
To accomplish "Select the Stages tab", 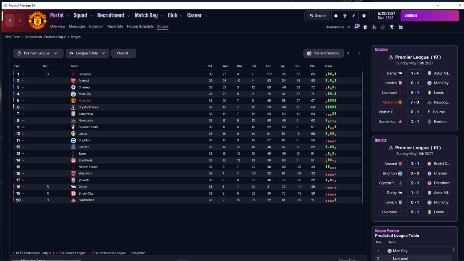I will point(163,26).
